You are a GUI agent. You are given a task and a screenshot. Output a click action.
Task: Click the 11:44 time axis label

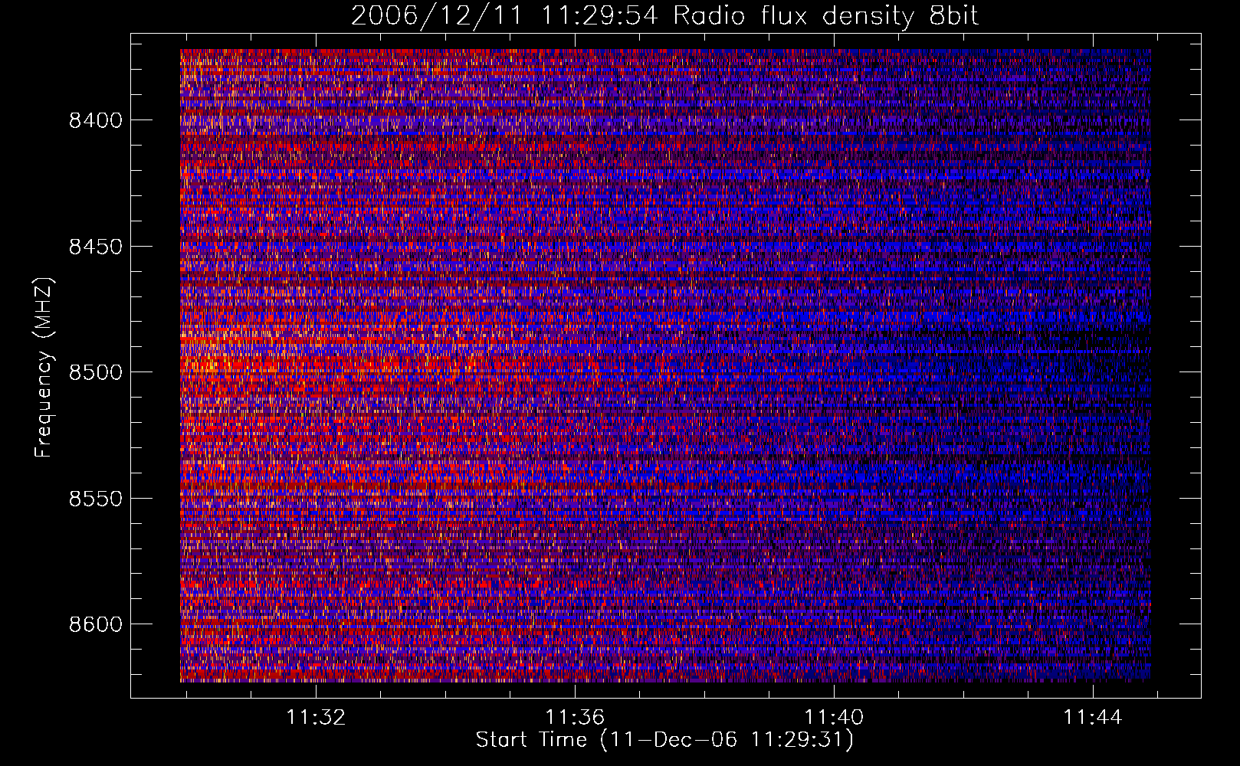(x=1092, y=718)
